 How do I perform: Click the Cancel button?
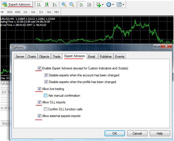137,133
